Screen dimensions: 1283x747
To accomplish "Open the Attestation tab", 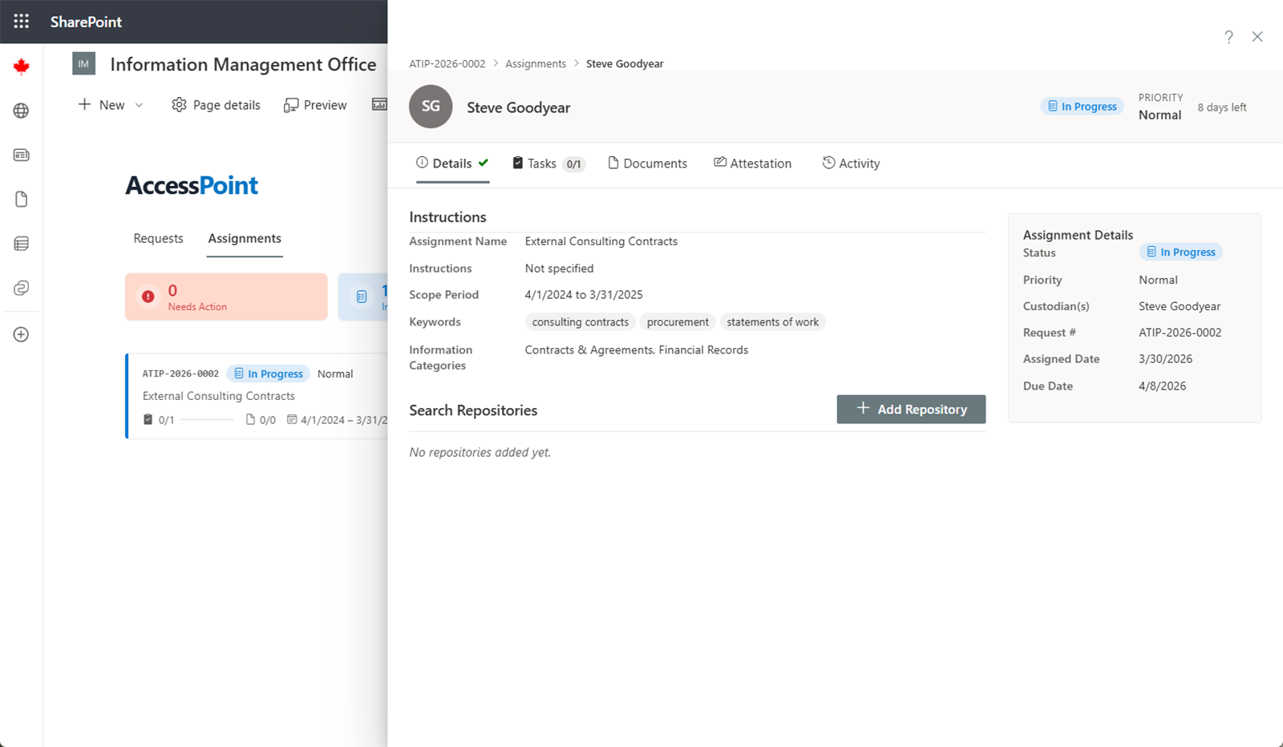I will pos(752,164).
